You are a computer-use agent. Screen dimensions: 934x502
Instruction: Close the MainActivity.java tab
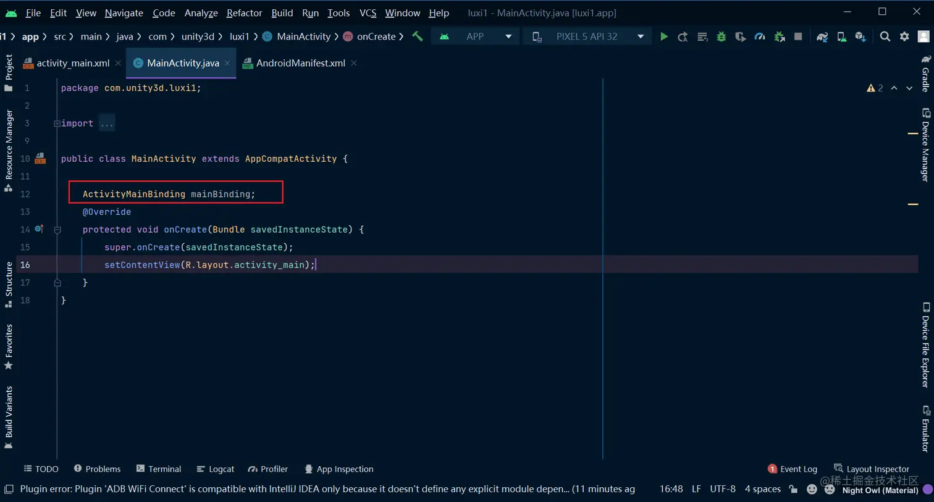(227, 63)
